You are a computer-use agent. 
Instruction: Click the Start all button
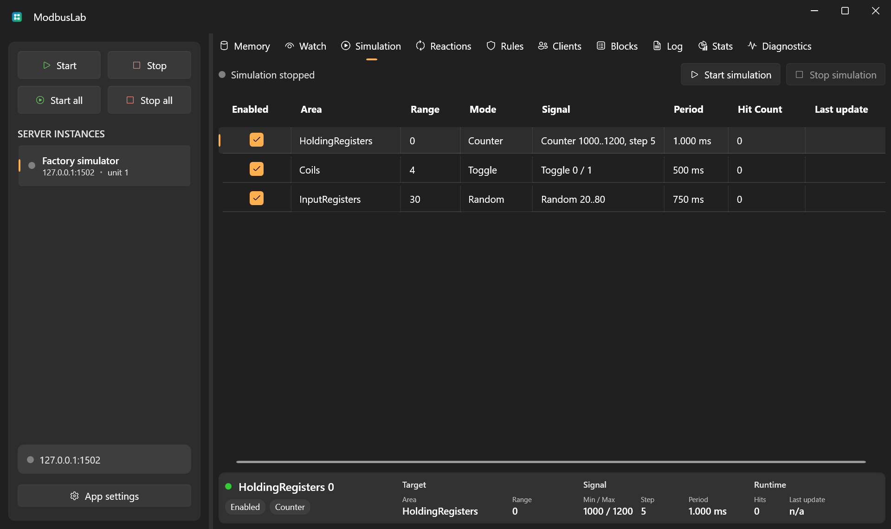tap(59, 100)
